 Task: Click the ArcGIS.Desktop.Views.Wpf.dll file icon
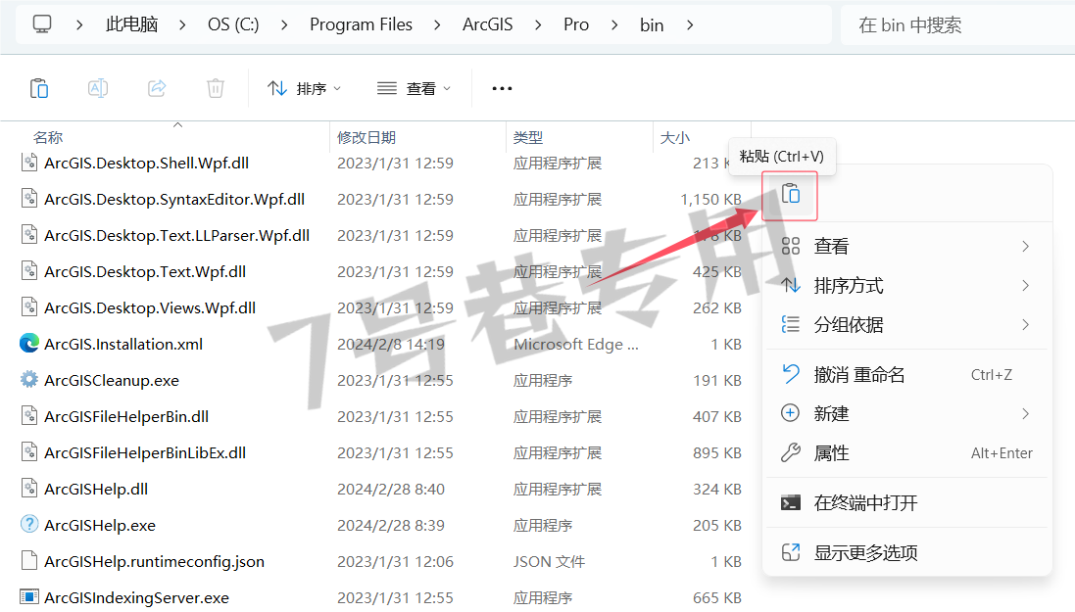click(x=28, y=307)
